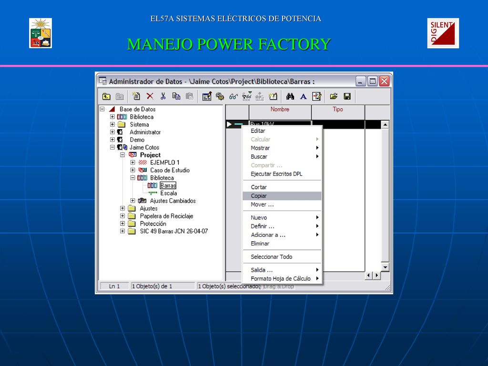Screen dimensions: 488x366
Task: Click the scissors cut icon
Action: coord(163,96)
